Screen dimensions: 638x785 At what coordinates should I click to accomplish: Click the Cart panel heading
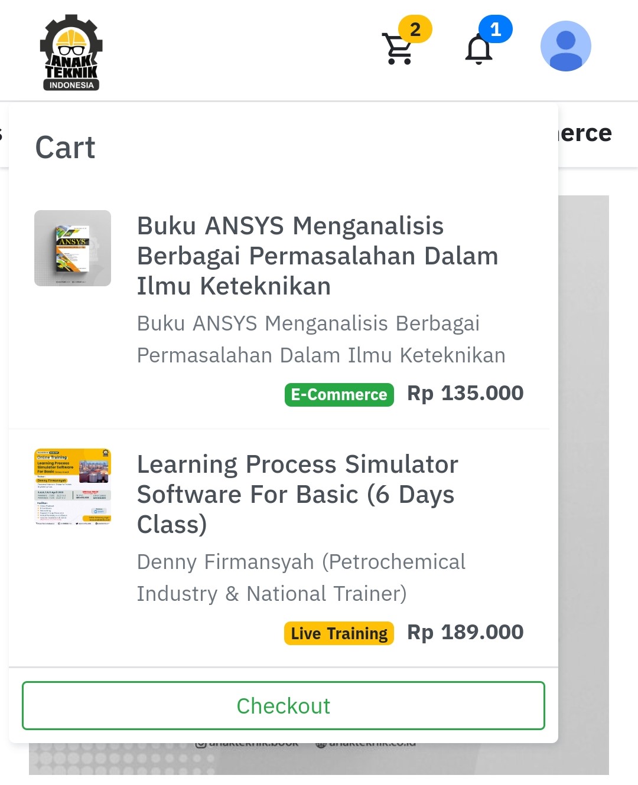pos(65,147)
